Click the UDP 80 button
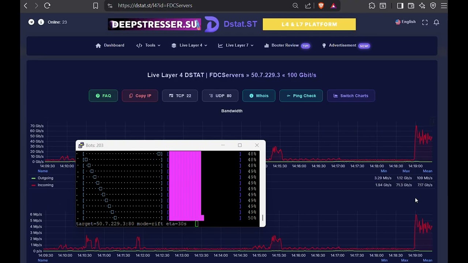This screenshot has width=468, height=263. [220, 96]
